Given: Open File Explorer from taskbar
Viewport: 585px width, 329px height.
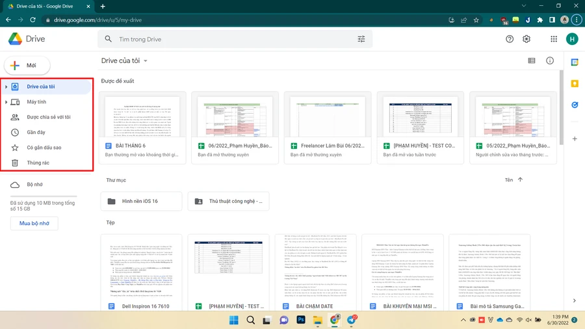Looking at the screenshot, I should point(317,320).
